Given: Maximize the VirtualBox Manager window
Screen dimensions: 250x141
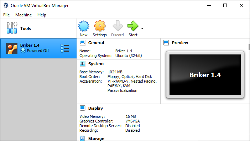Looking at the screenshot, I should [225, 5].
